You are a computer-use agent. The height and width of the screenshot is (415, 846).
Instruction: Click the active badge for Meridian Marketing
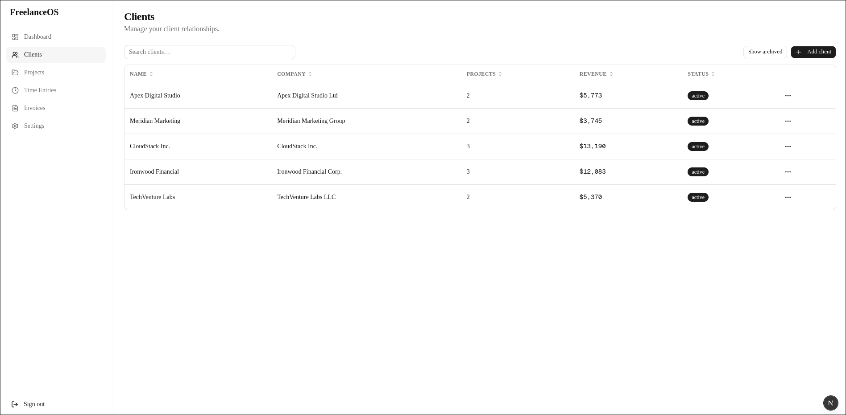pyautogui.click(x=698, y=121)
